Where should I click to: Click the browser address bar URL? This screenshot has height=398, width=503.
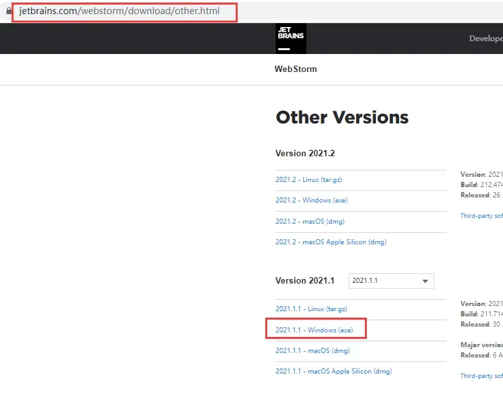pos(119,11)
